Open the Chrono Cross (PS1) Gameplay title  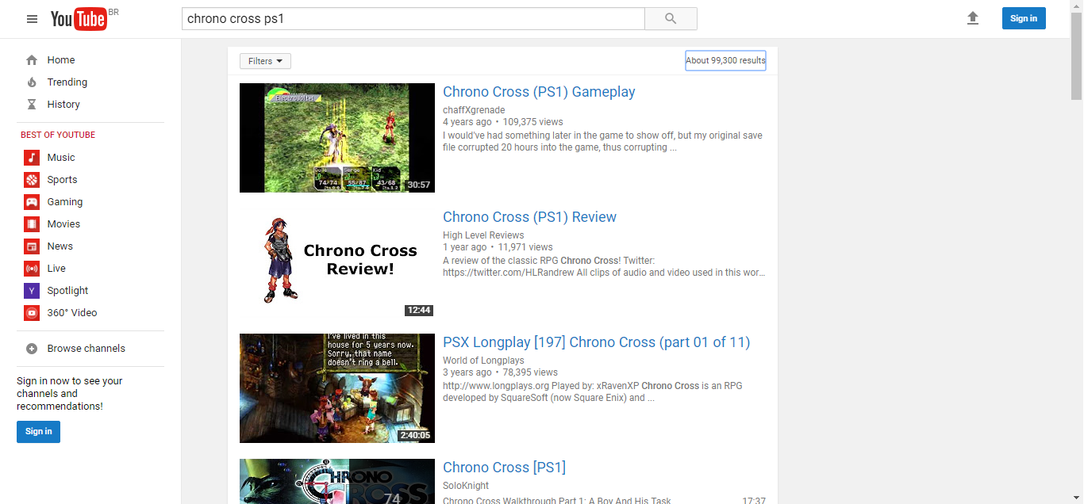point(539,92)
